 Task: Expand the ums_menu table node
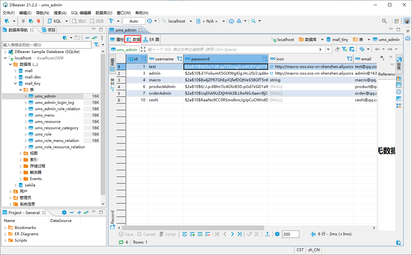click(26, 115)
